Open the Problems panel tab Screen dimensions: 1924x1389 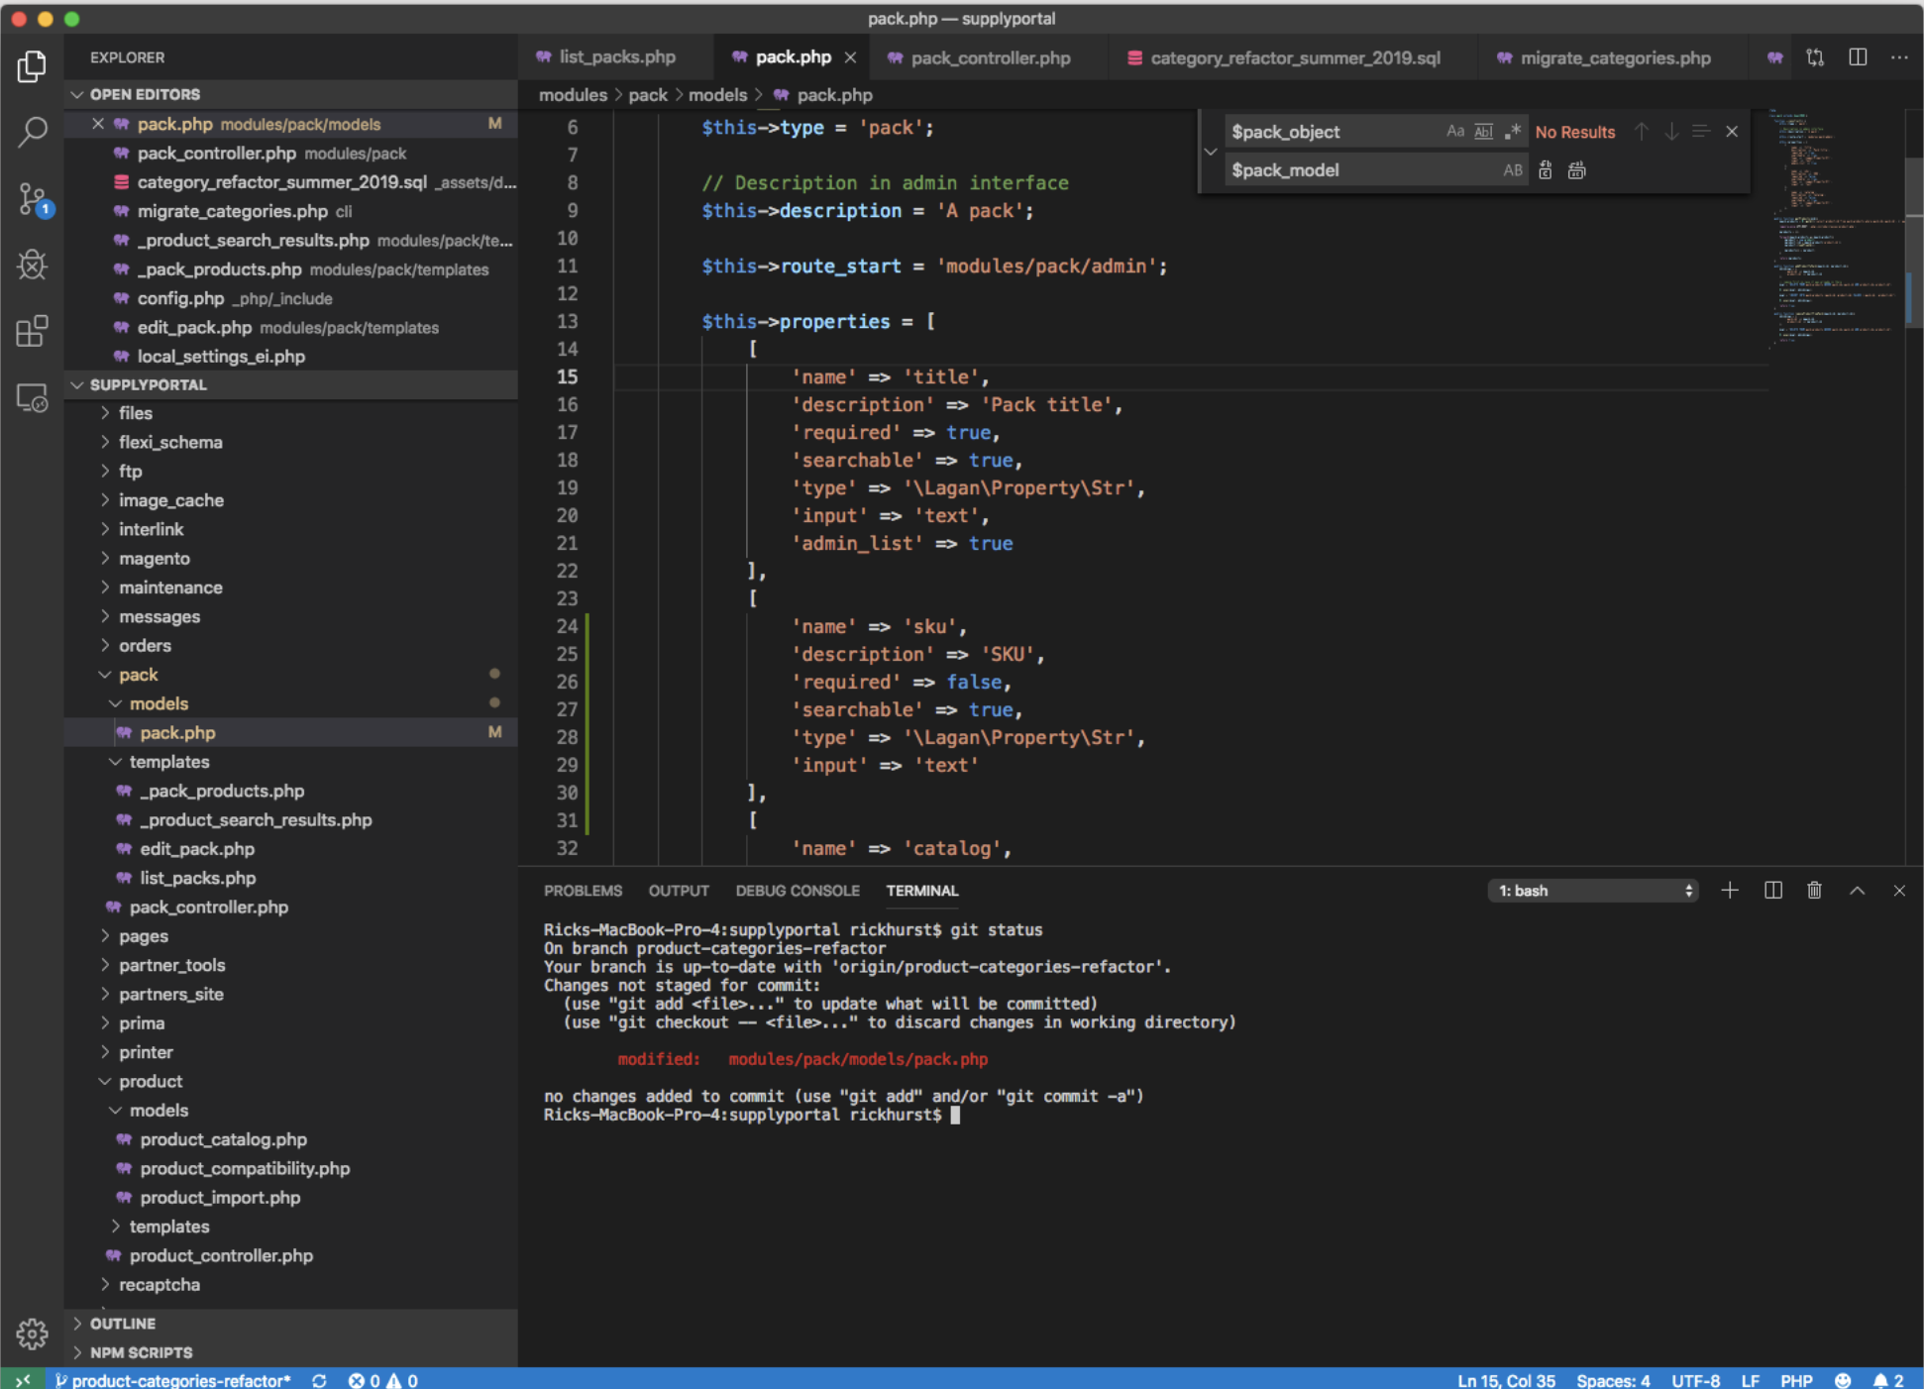[583, 891]
